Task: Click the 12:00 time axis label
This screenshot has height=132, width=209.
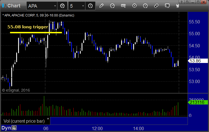Action: click(97, 128)
